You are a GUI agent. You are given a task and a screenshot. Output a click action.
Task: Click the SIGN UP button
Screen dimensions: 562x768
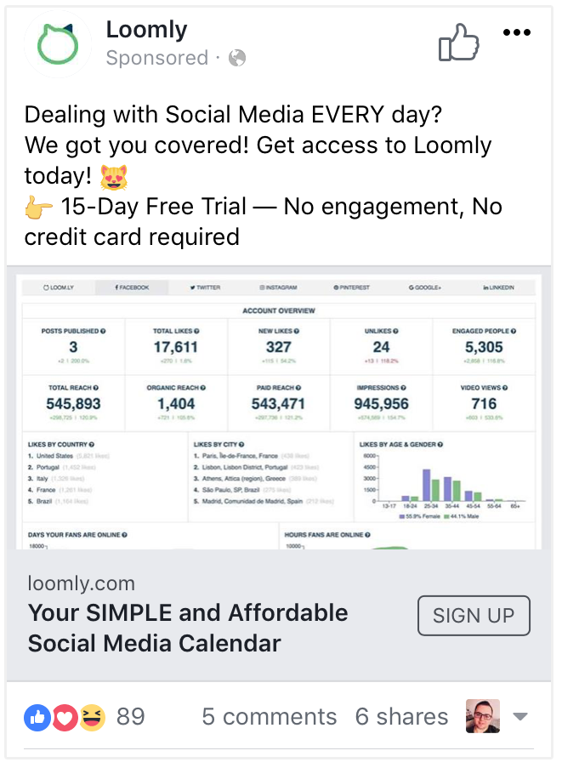point(474,616)
